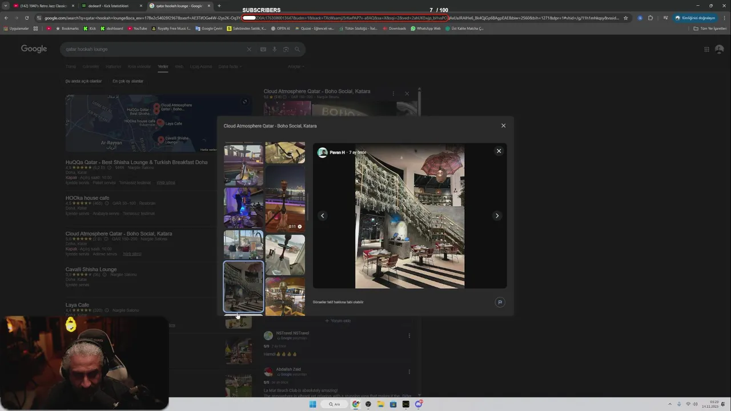
Task: Open the Google Çeviri bookmark
Action: point(209,29)
